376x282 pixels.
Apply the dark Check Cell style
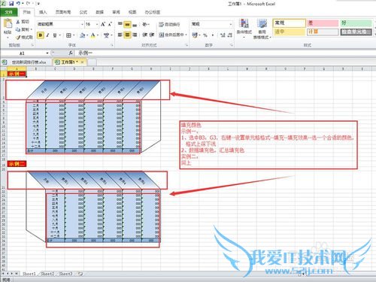(356, 32)
